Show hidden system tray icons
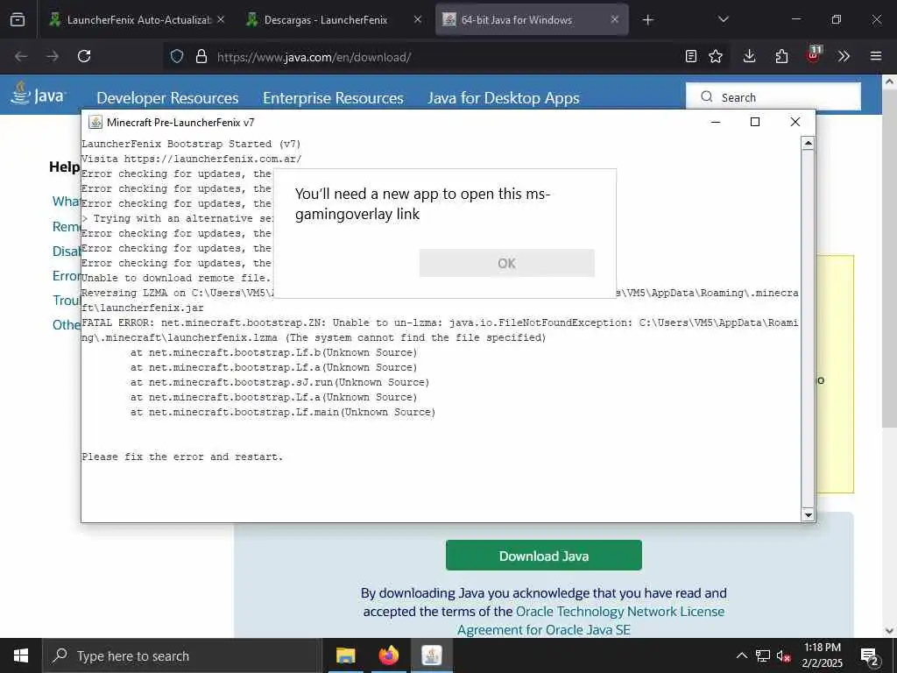Viewport: 897px width, 673px height. pyautogui.click(x=741, y=655)
